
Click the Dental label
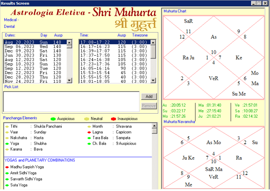pos(9,26)
